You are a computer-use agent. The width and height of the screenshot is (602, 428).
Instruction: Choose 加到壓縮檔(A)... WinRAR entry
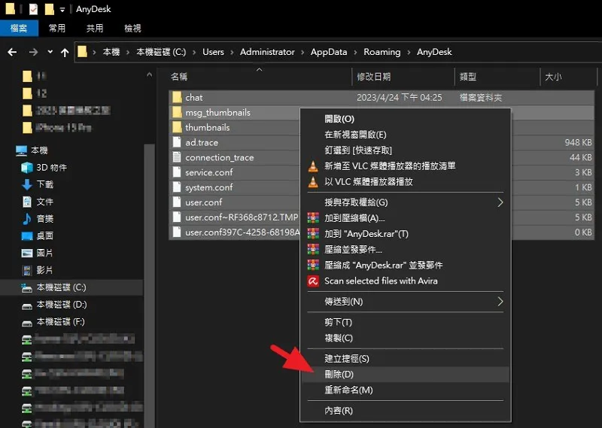[x=406, y=218]
